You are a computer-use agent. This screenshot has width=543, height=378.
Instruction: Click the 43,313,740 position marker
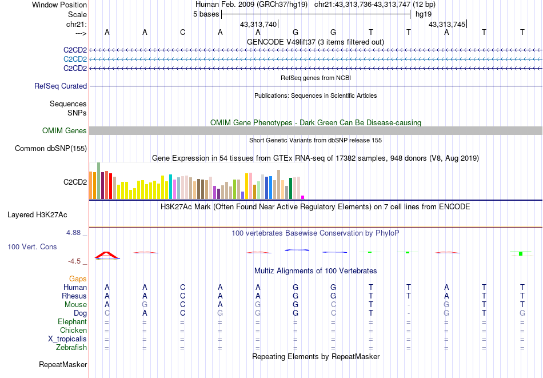[x=259, y=24]
